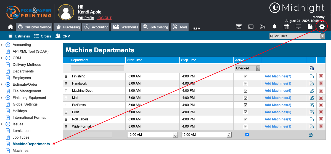This screenshot has height=154, width=331.
Task: Open the Warehouse tab
Action: [x=125, y=27]
